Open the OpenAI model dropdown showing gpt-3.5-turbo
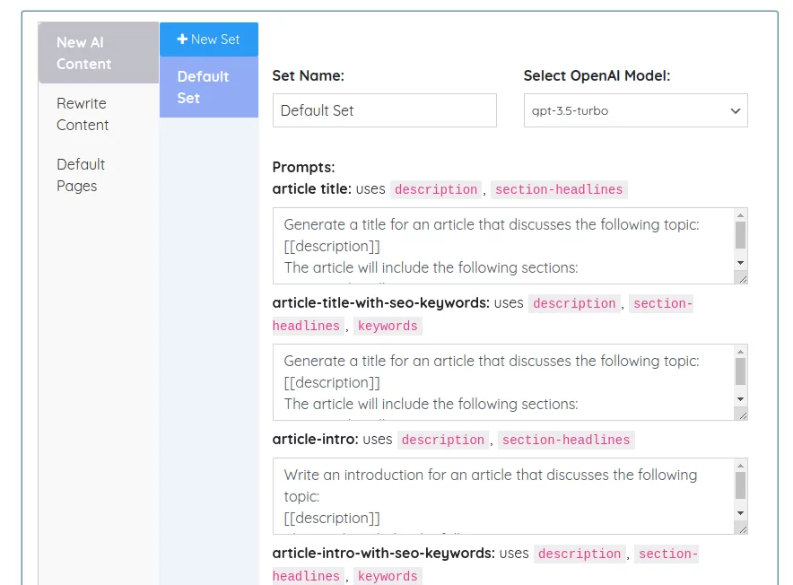 tap(636, 110)
